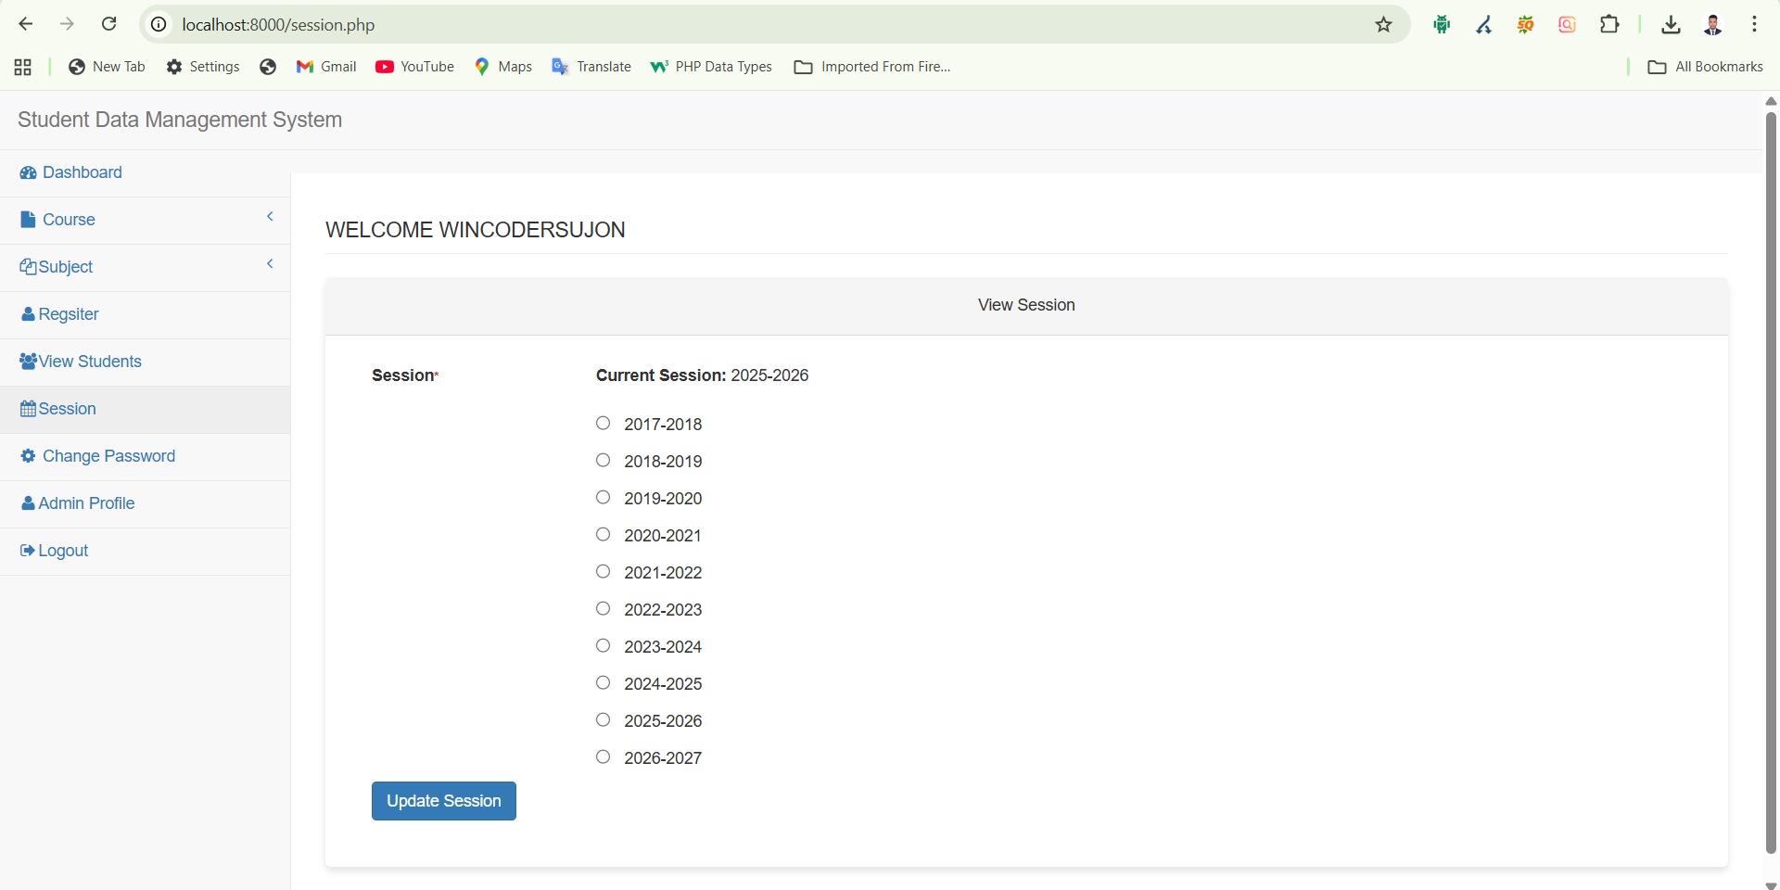Select the 2025-2026 session radio button

pyautogui.click(x=603, y=720)
